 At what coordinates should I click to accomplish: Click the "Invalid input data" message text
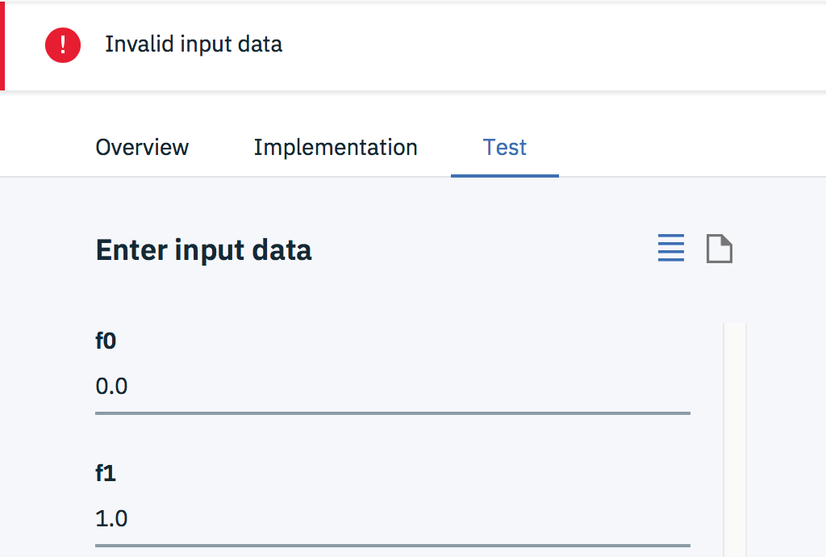(x=194, y=44)
